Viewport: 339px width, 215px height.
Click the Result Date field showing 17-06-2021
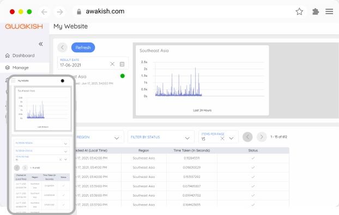coord(93,63)
